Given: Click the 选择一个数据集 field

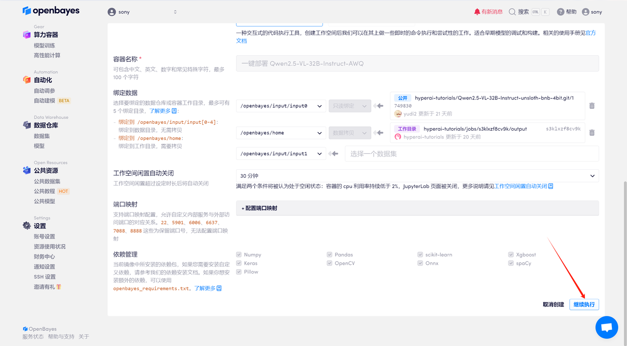Looking at the screenshot, I should coord(472,154).
